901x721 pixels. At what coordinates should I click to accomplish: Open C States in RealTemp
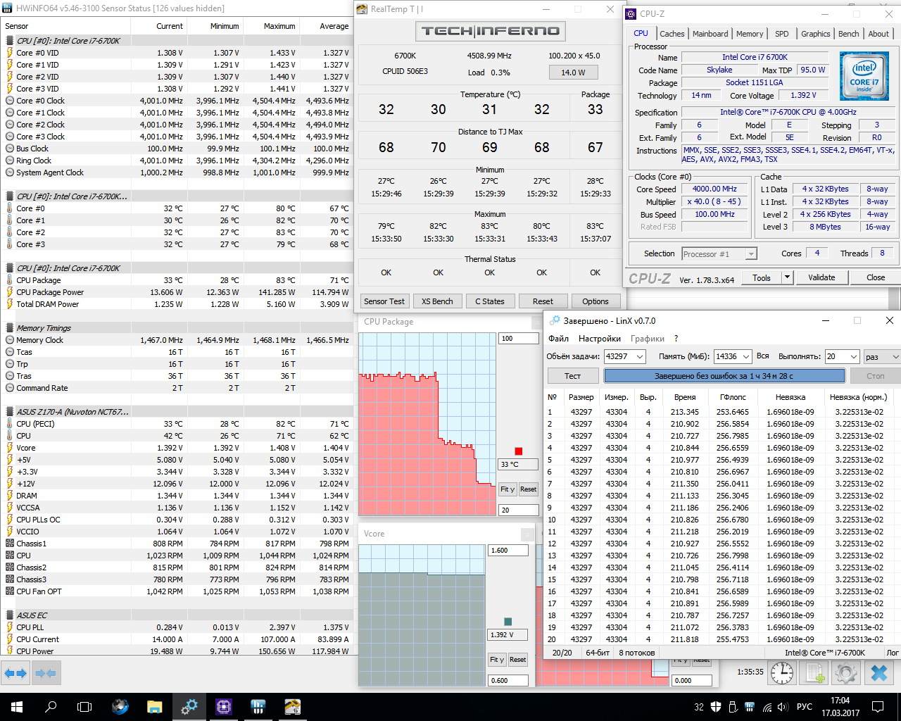(x=490, y=301)
